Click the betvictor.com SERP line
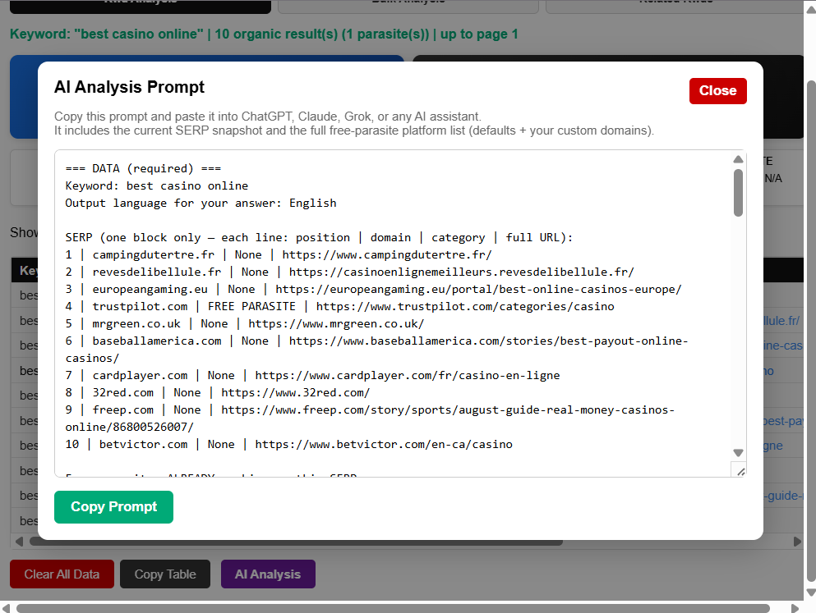 click(288, 444)
